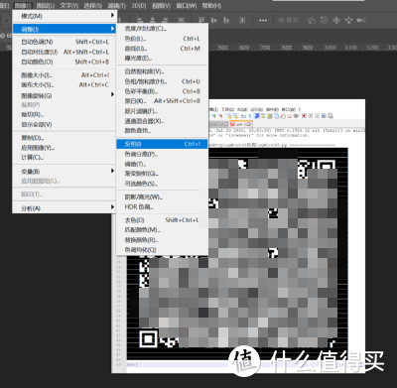Select 替换颜色(R) Replace Color
Screen dimensions: 397x388
pos(162,239)
